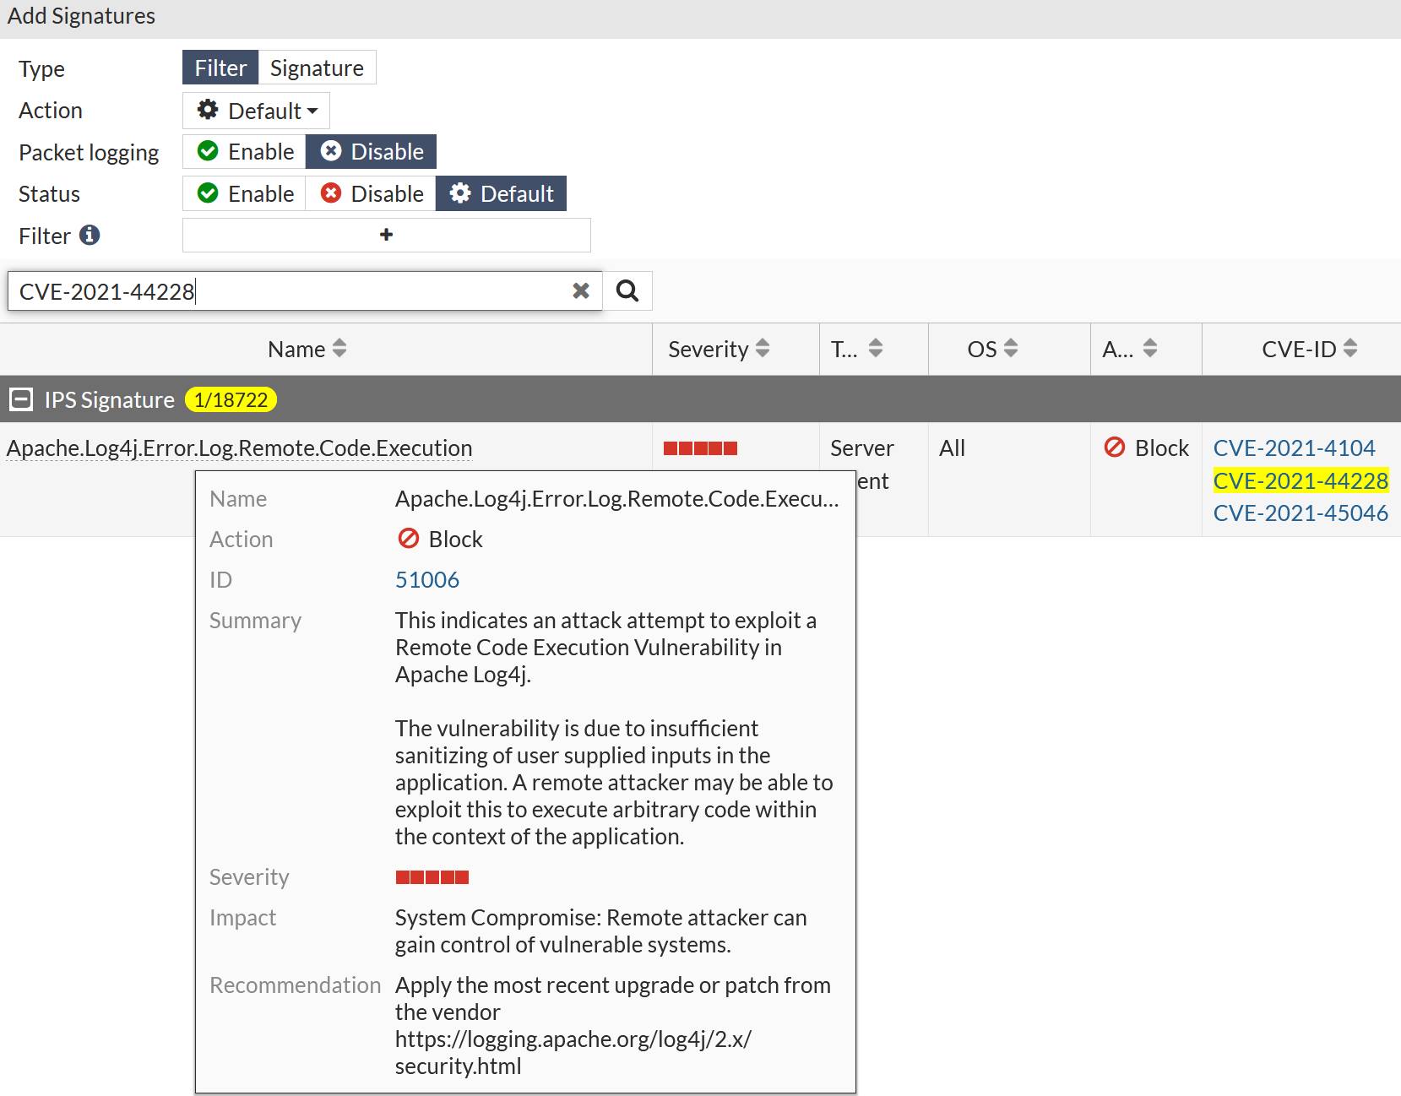Enable packet logging
Image resolution: width=1401 pixels, height=1096 pixels.
245,152
